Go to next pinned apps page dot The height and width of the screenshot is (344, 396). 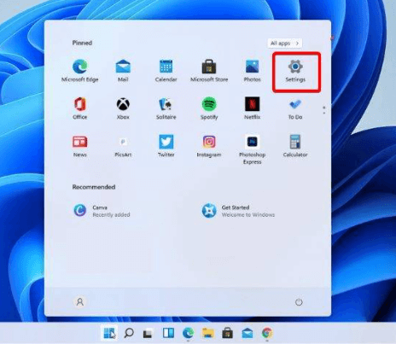click(324, 114)
